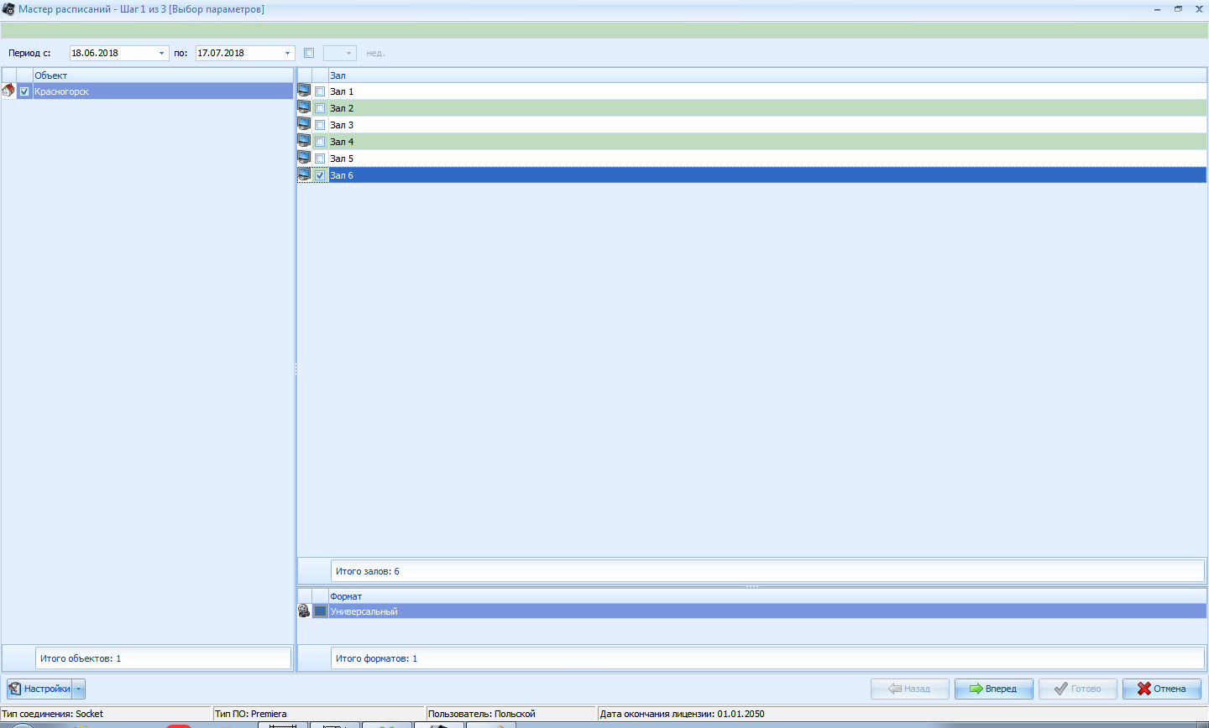The height and width of the screenshot is (728, 1209).
Task: Click the app icon in title bar
Action: (8, 9)
